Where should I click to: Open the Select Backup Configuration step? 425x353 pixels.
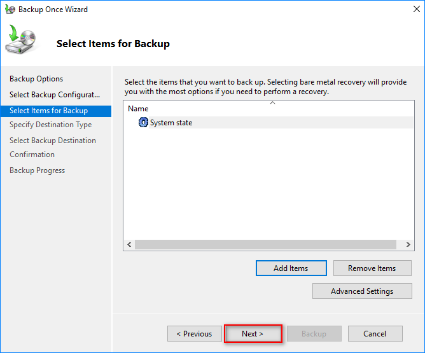coord(55,95)
